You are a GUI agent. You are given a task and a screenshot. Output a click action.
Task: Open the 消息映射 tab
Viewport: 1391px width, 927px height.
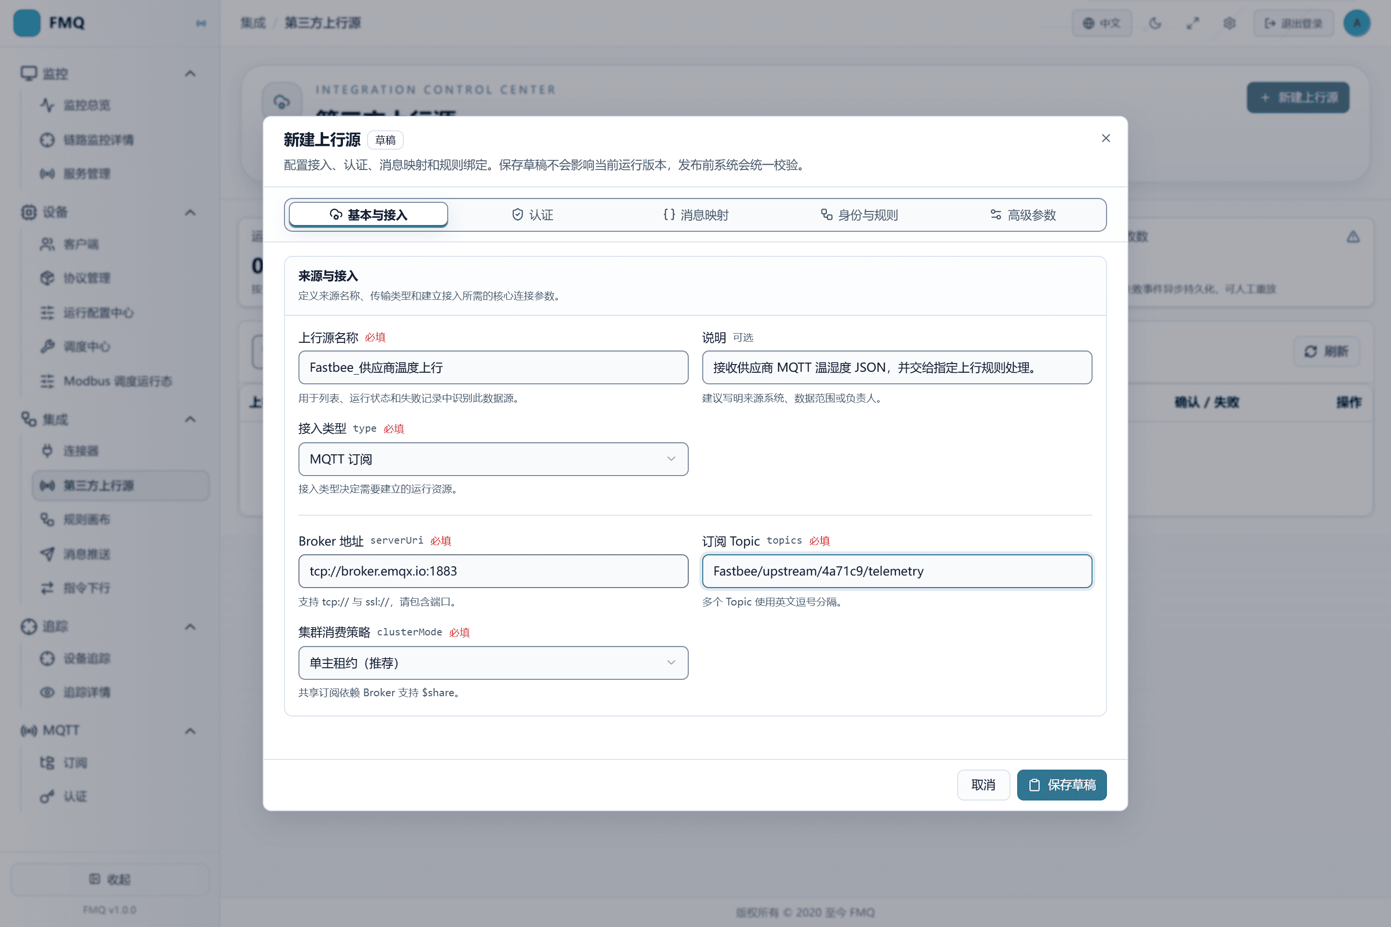point(695,214)
